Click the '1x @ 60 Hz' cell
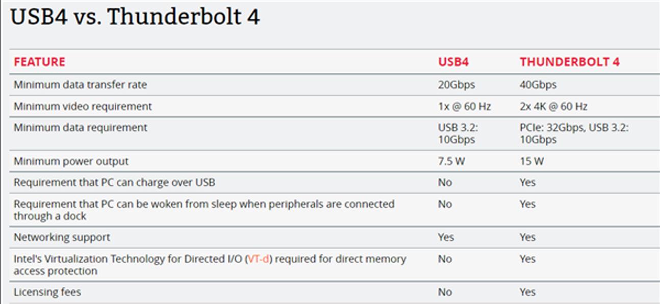The width and height of the screenshot is (660, 304). point(464,106)
